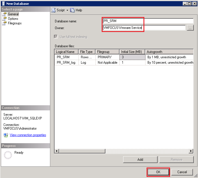
Task: Select the Filegroups page icon
Action: (x=5, y=23)
